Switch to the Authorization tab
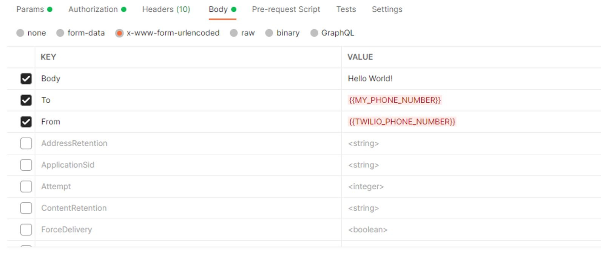This screenshot has width=611, height=260. (x=93, y=9)
